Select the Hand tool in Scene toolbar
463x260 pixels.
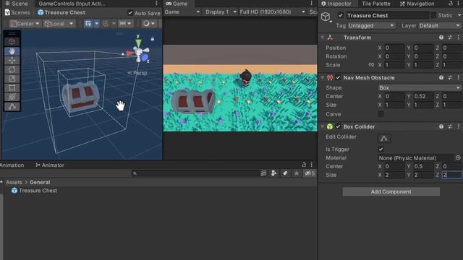click(12, 51)
